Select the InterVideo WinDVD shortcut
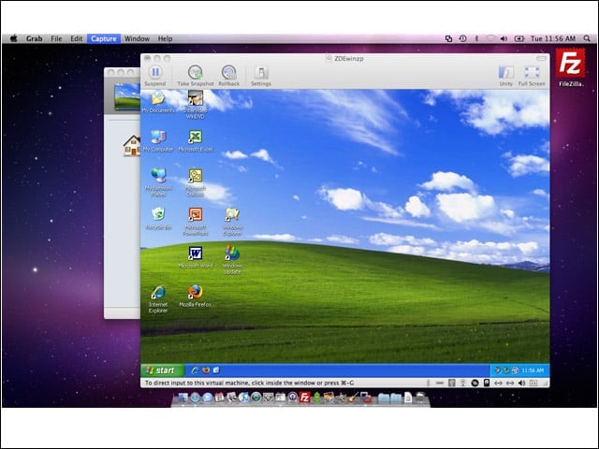This screenshot has width=599, height=449. pyautogui.click(x=196, y=105)
